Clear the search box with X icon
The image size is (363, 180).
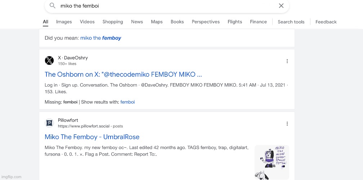point(281,6)
